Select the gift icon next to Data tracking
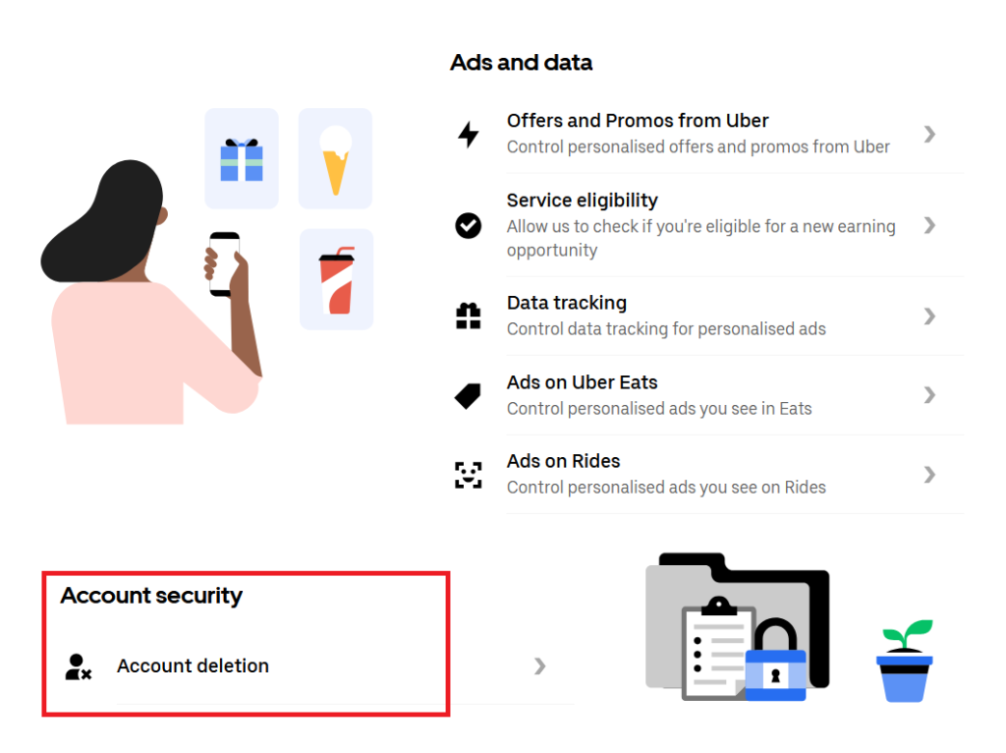This screenshot has height=753, width=1006. (x=468, y=316)
